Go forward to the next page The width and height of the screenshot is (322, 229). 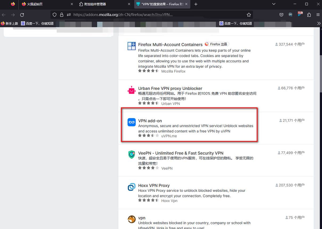coord(13,15)
